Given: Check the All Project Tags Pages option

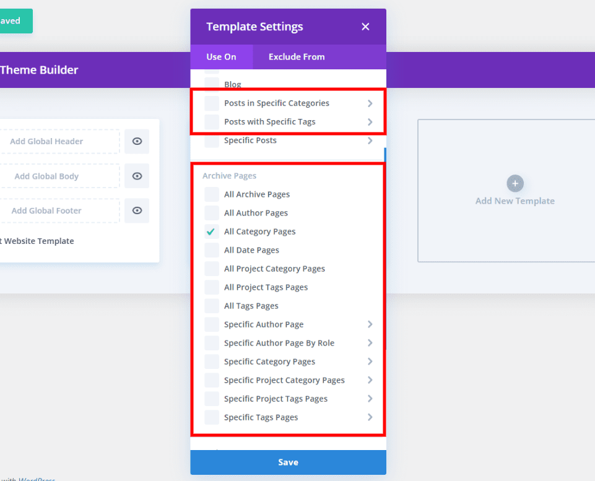Looking at the screenshot, I should [x=211, y=287].
